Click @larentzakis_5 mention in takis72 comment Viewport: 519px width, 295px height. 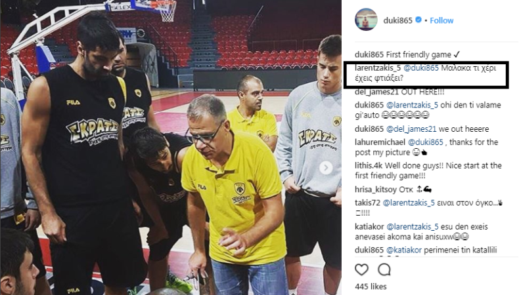coord(409,203)
